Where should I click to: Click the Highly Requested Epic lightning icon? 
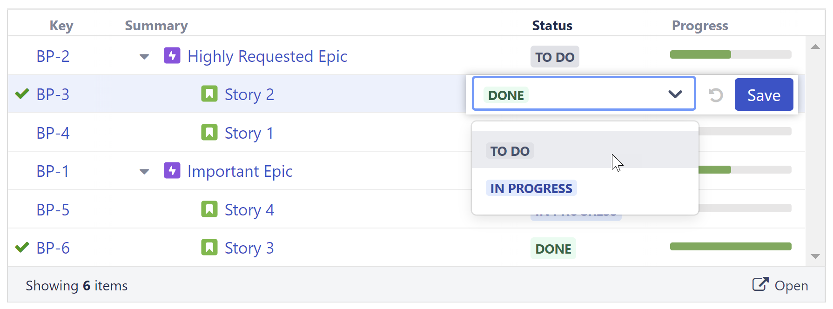click(x=172, y=56)
